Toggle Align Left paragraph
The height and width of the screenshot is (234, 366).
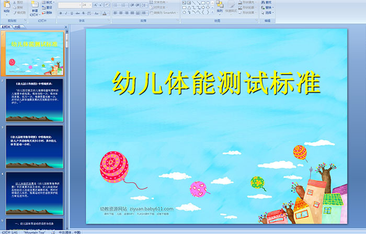point(116,13)
